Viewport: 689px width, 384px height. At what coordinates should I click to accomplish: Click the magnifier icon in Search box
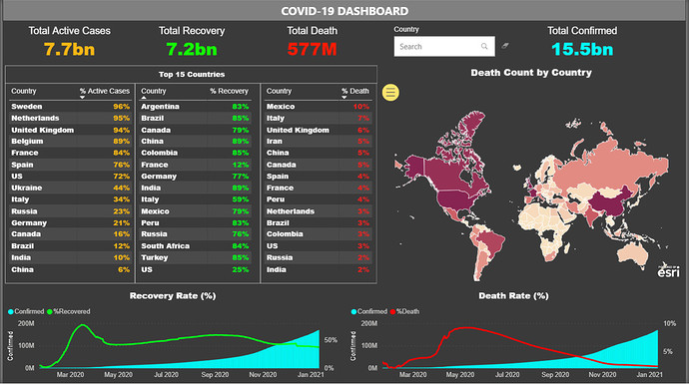tap(484, 46)
